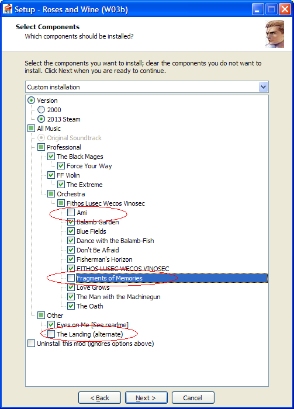Click the setup icon in title bar
This screenshot has width=294, height=409.
click(8, 9)
